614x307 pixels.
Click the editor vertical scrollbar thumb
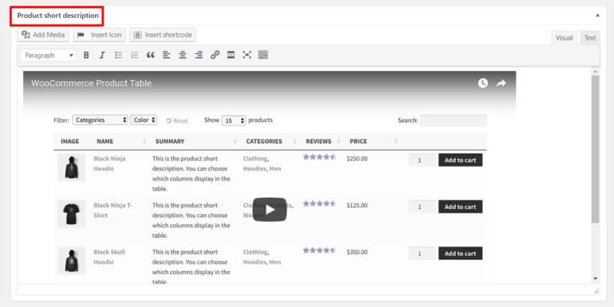(595, 149)
